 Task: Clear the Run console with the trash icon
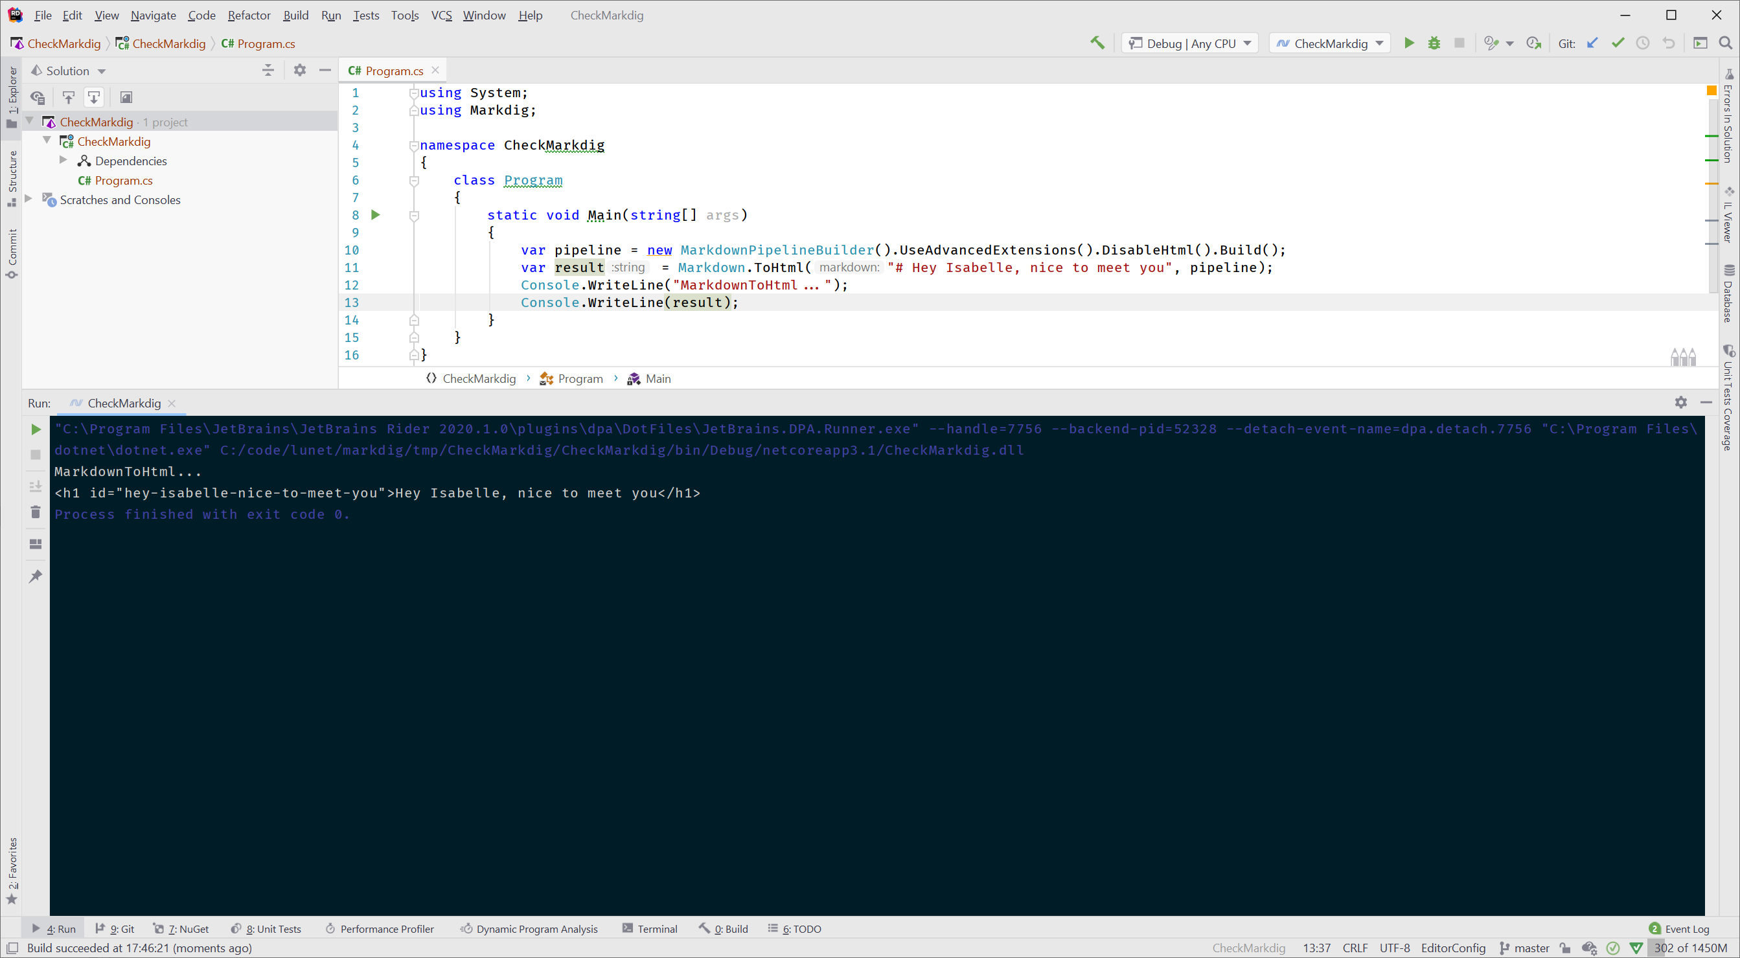point(35,512)
